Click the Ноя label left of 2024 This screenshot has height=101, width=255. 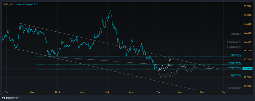(x=32, y=92)
